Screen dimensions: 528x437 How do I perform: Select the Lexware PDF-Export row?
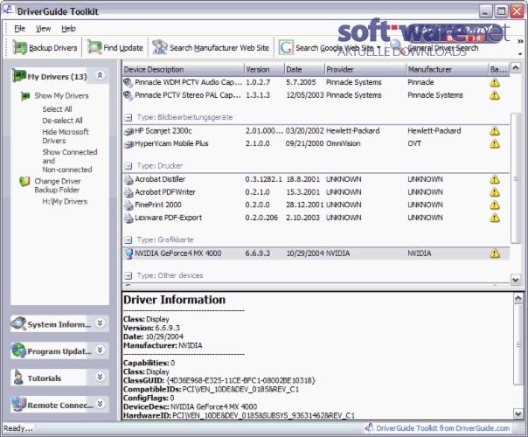coord(316,218)
